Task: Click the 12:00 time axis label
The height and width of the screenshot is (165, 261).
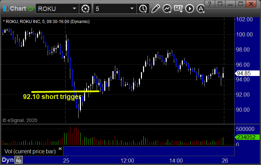Action: (127, 161)
